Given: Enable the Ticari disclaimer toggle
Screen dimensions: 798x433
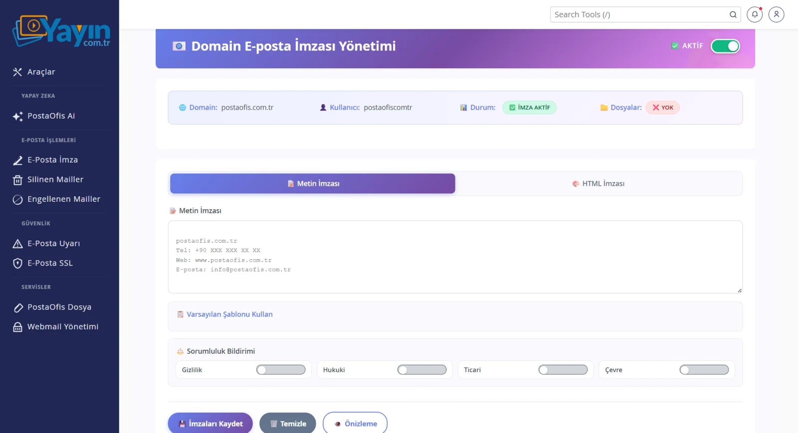Looking at the screenshot, I should click(x=563, y=370).
